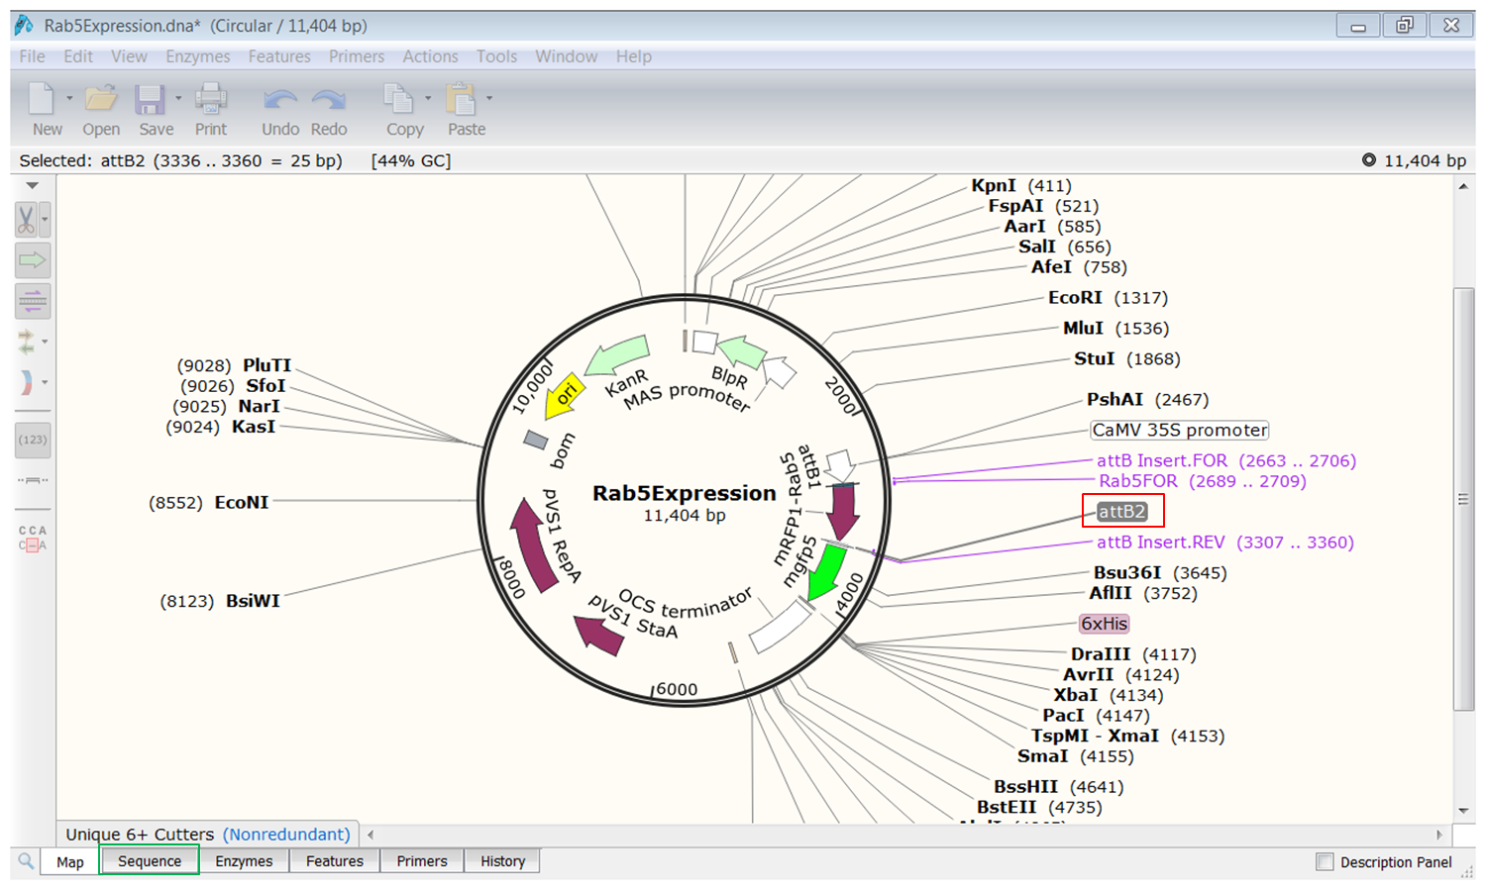Click the Open folder icon
The height and width of the screenshot is (890, 1486).
pyautogui.click(x=100, y=98)
